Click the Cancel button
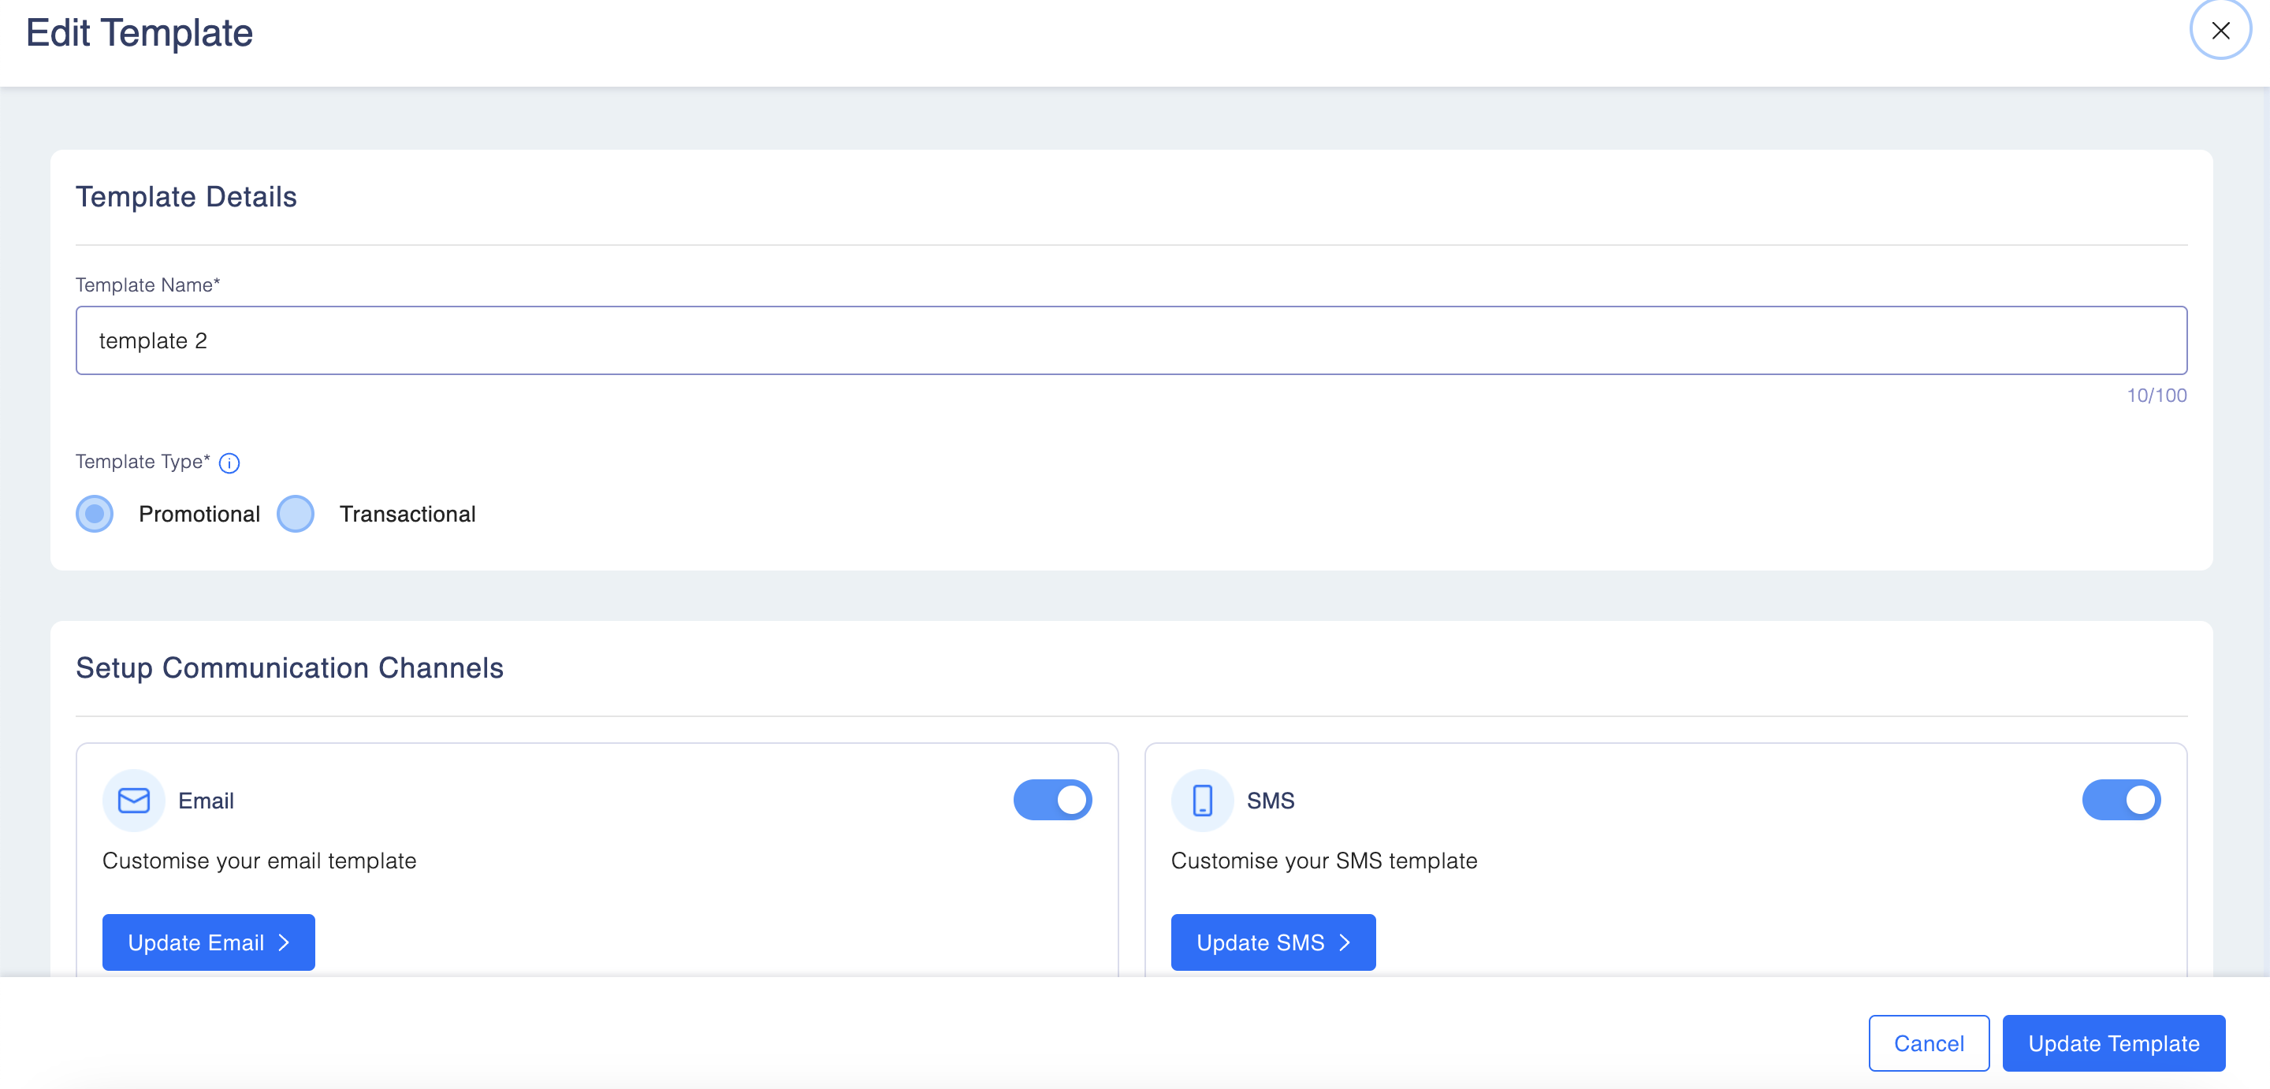 (1928, 1043)
